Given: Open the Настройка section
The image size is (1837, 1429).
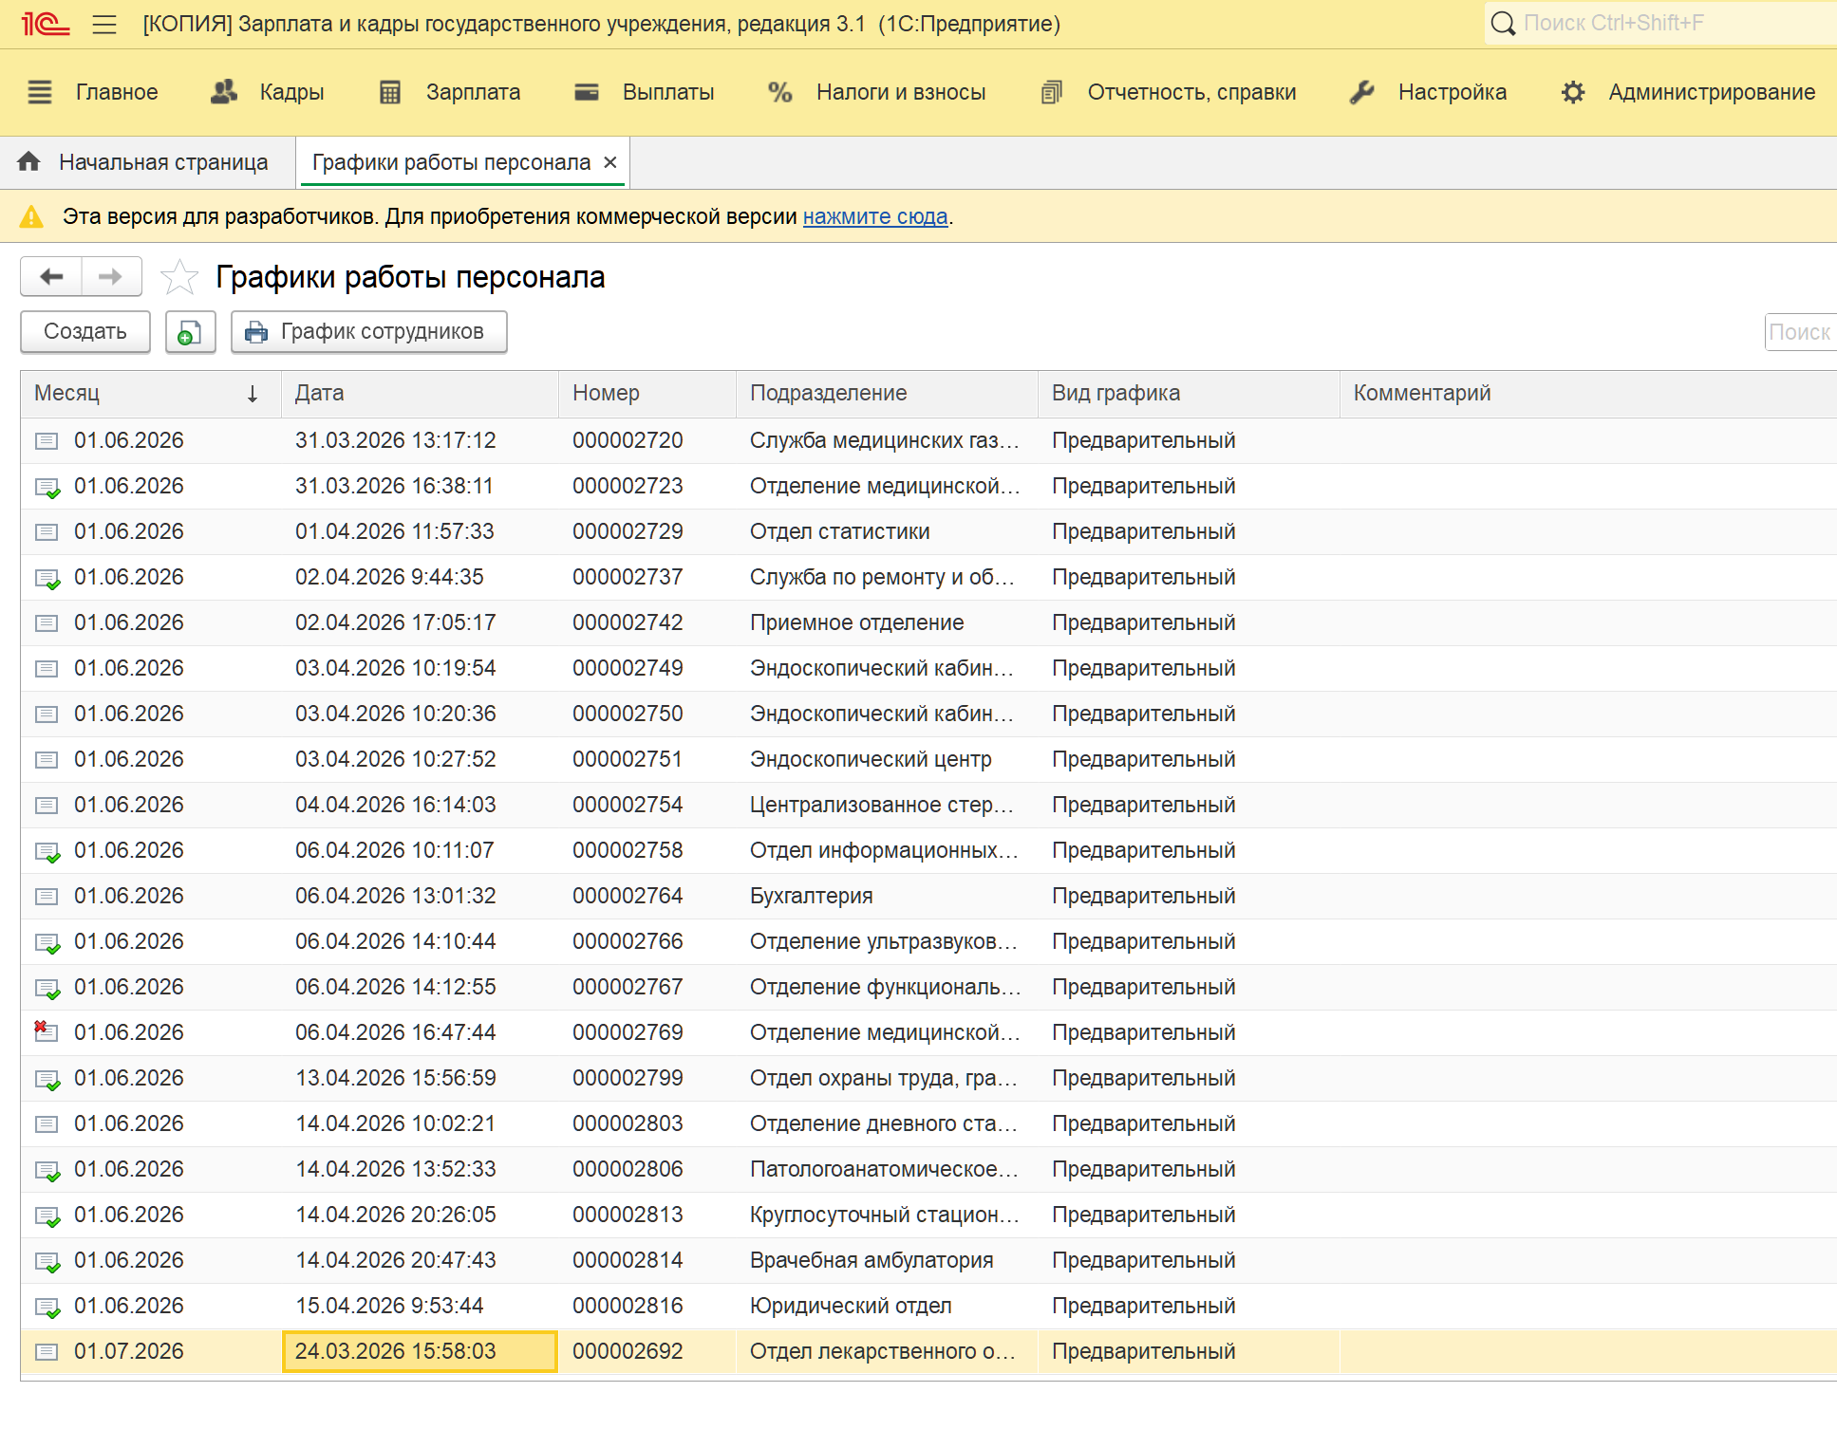Looking at the screenshot, I should (1452, 92).
